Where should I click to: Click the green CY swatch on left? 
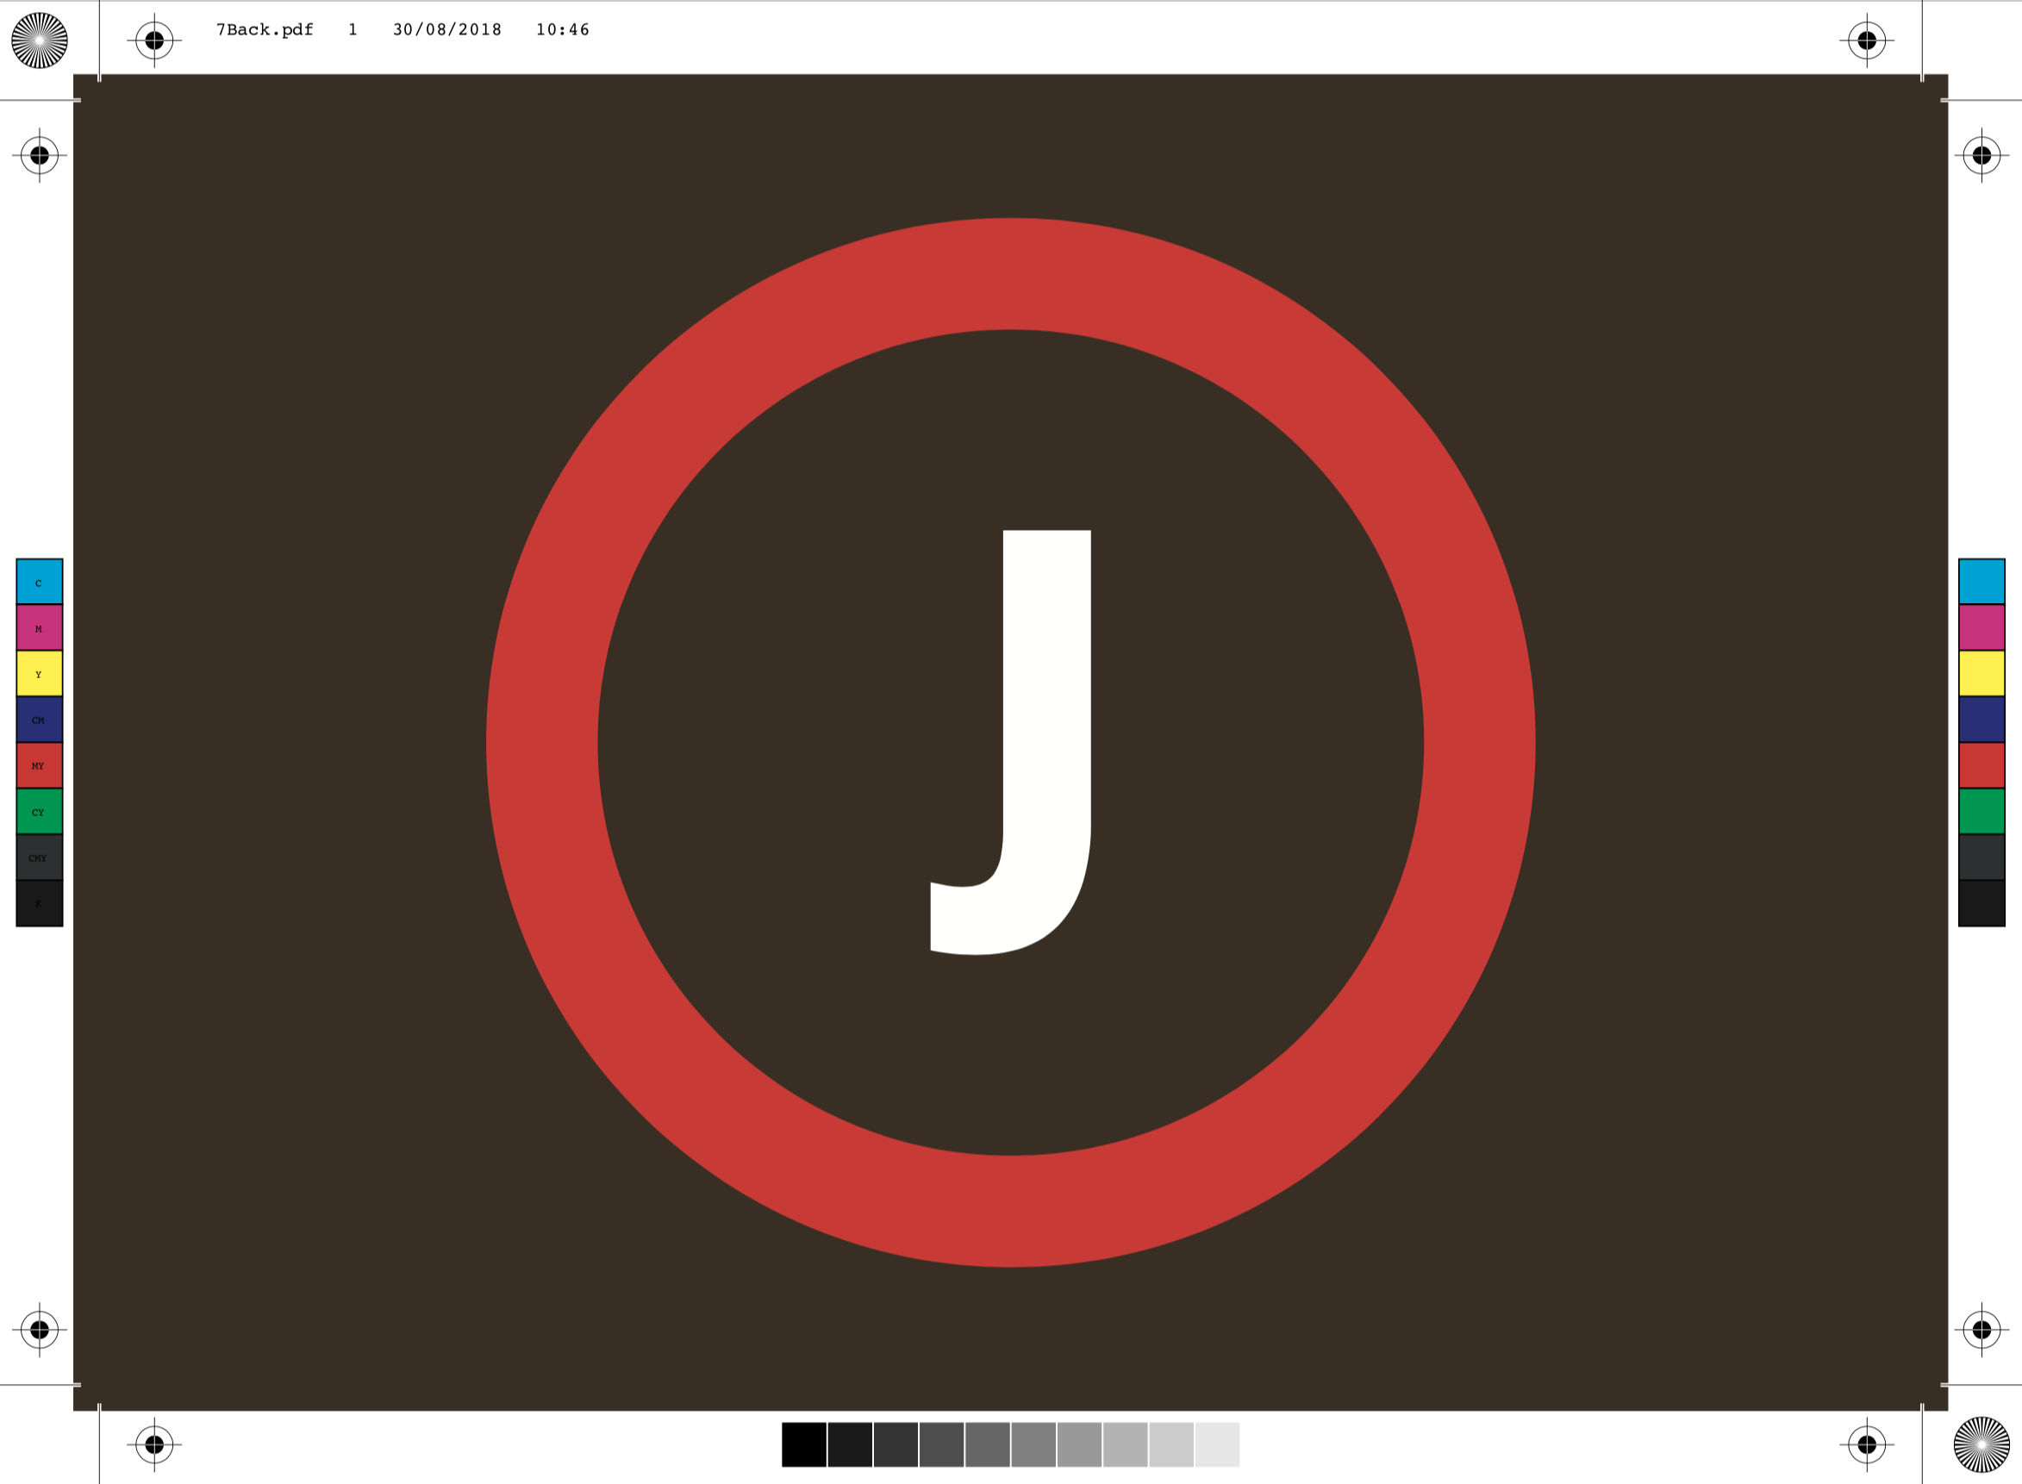pyautogui.click(x=40, y=811)
